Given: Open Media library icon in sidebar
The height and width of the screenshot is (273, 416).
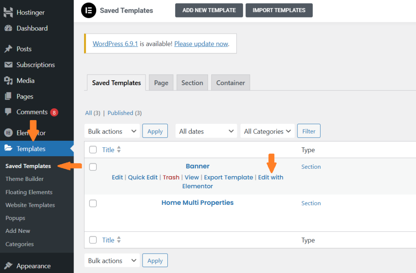Looking at the screenshot, I should (8, 81).
